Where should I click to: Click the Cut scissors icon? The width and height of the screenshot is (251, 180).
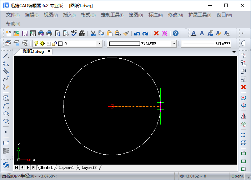pyautogui.click(x=93, y=33)
